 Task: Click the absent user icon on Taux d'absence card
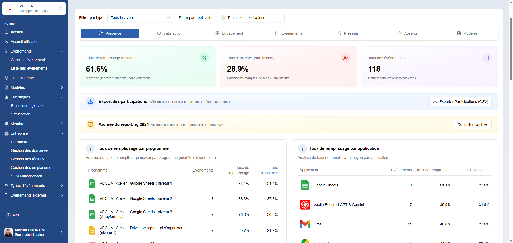[x=345, y=58]
